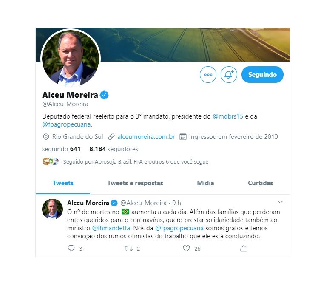Open the alceumoreira.com.br website link
Viewport: 335px width, 288px height.
click(146, 137)
